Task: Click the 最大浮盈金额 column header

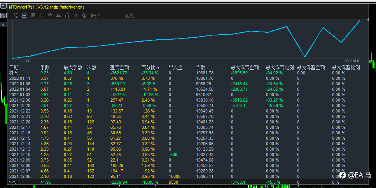Action: pos(311,68)
